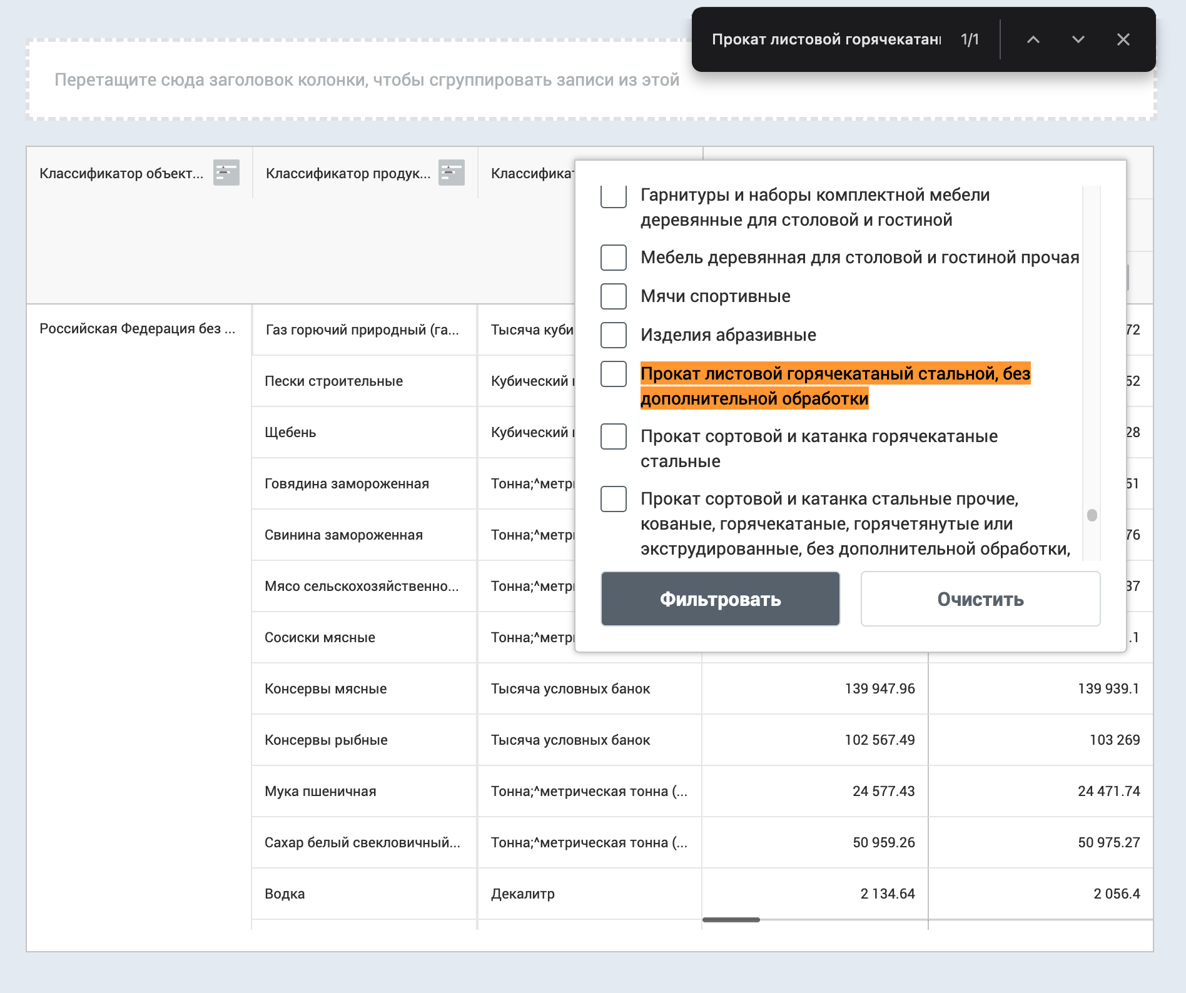This screenshot has width=1186, height=993.
Task: Click the Классификатор объект column header
Action: coord(121,173)
